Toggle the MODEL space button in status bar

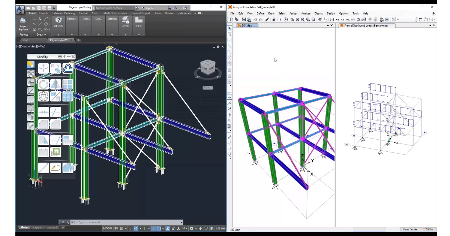point(108,229)
